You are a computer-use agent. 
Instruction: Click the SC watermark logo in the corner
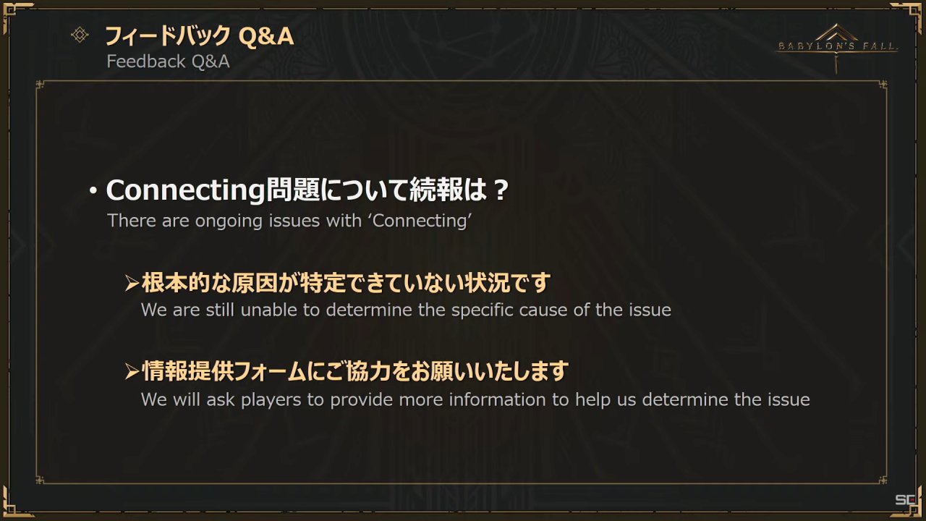click(x=905, y=500)
